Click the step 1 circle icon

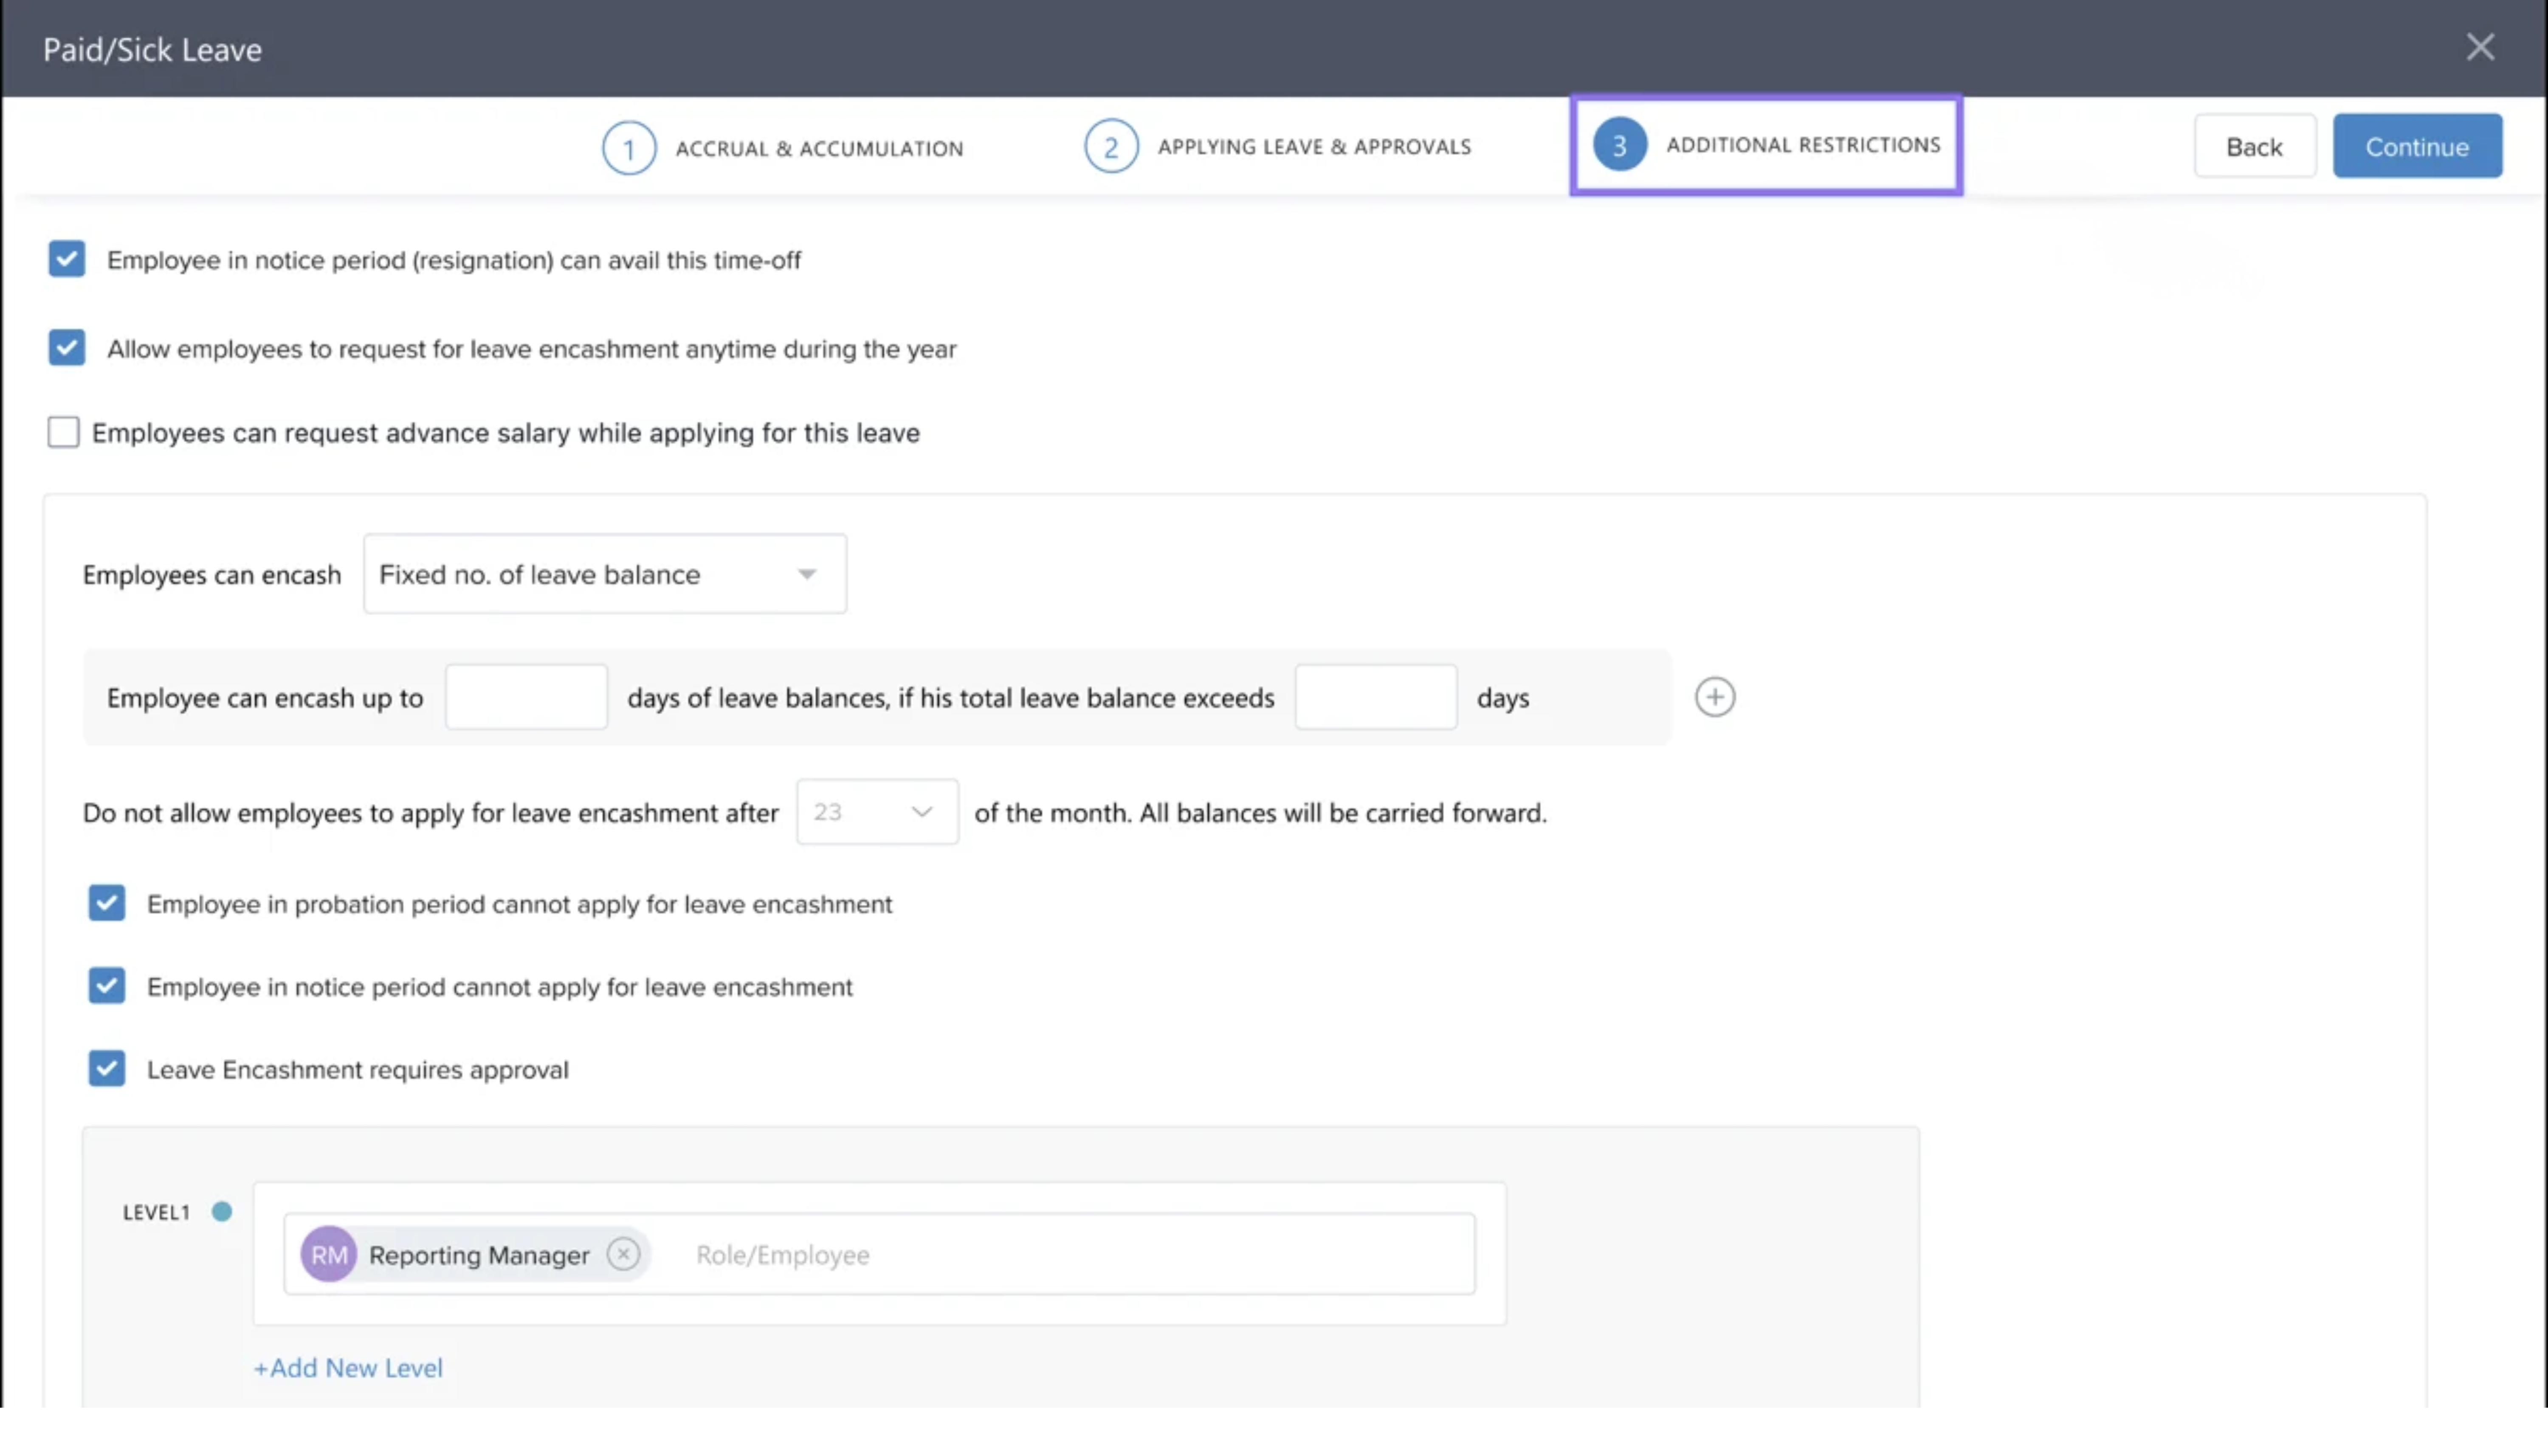[x=628, y=148]
